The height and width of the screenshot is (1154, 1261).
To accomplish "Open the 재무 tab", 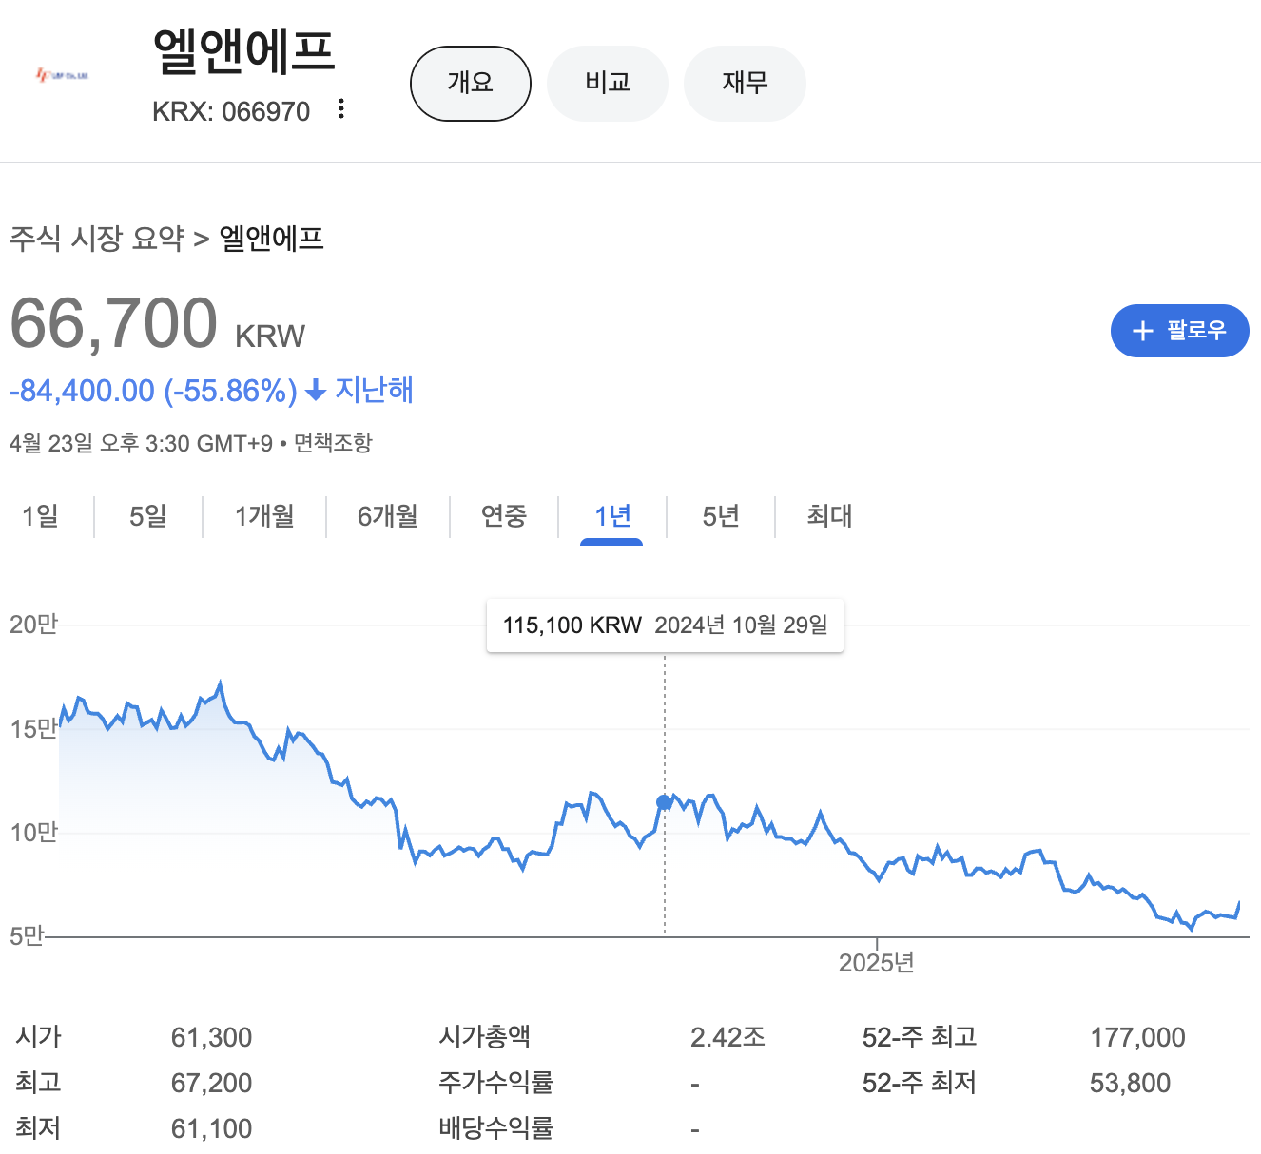I will 745,84.
